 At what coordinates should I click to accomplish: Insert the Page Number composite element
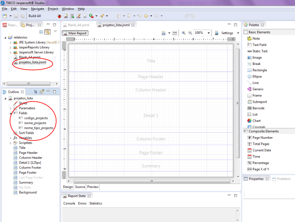[x=260, y=137]
